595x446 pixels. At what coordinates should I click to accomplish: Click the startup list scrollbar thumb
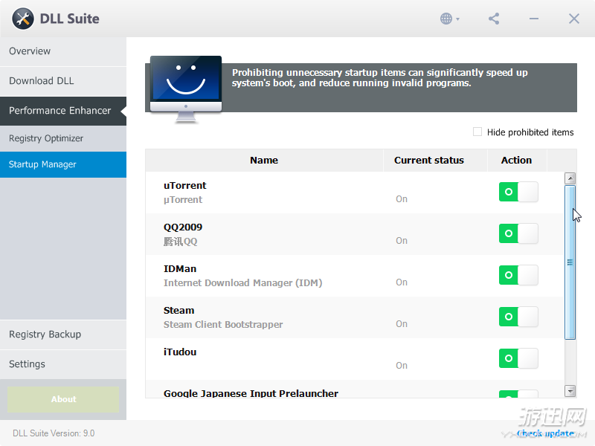(570, 262)
